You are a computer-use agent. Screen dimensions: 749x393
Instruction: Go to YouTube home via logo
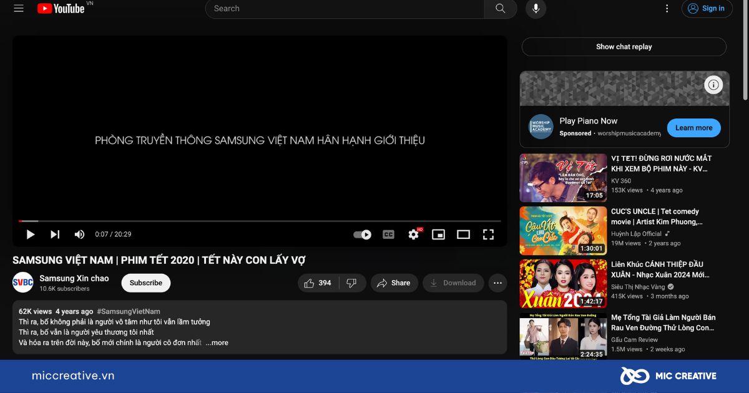[61, 9]
